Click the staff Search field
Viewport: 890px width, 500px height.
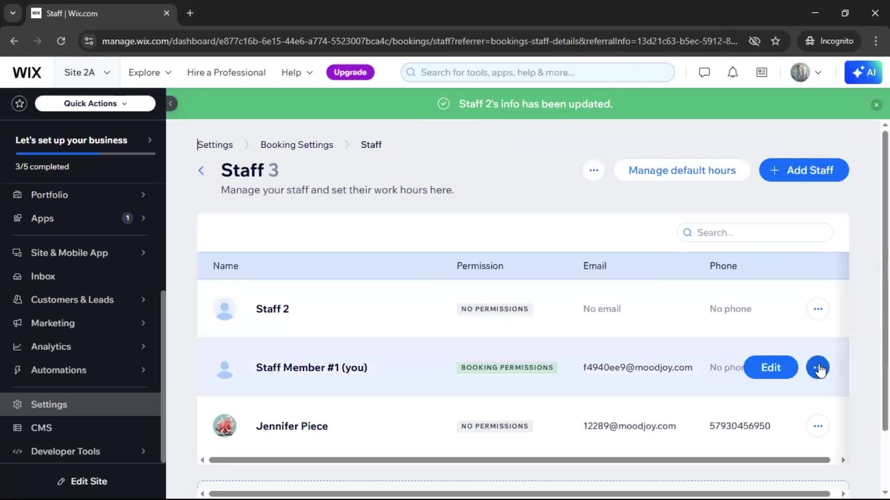click(x=755, y=232)
